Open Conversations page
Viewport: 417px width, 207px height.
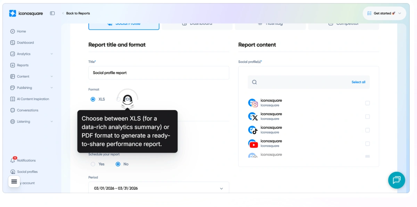[x=27, y=110]
